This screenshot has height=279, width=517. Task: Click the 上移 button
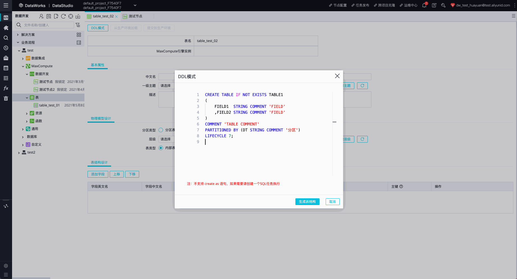coord(117,174)
